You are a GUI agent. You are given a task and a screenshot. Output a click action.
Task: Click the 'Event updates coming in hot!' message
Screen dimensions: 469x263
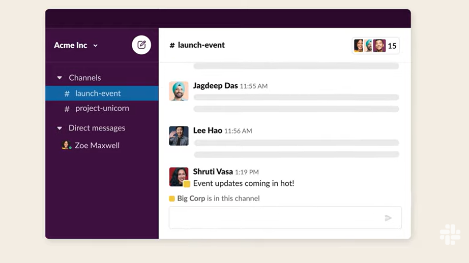point(244,183)
